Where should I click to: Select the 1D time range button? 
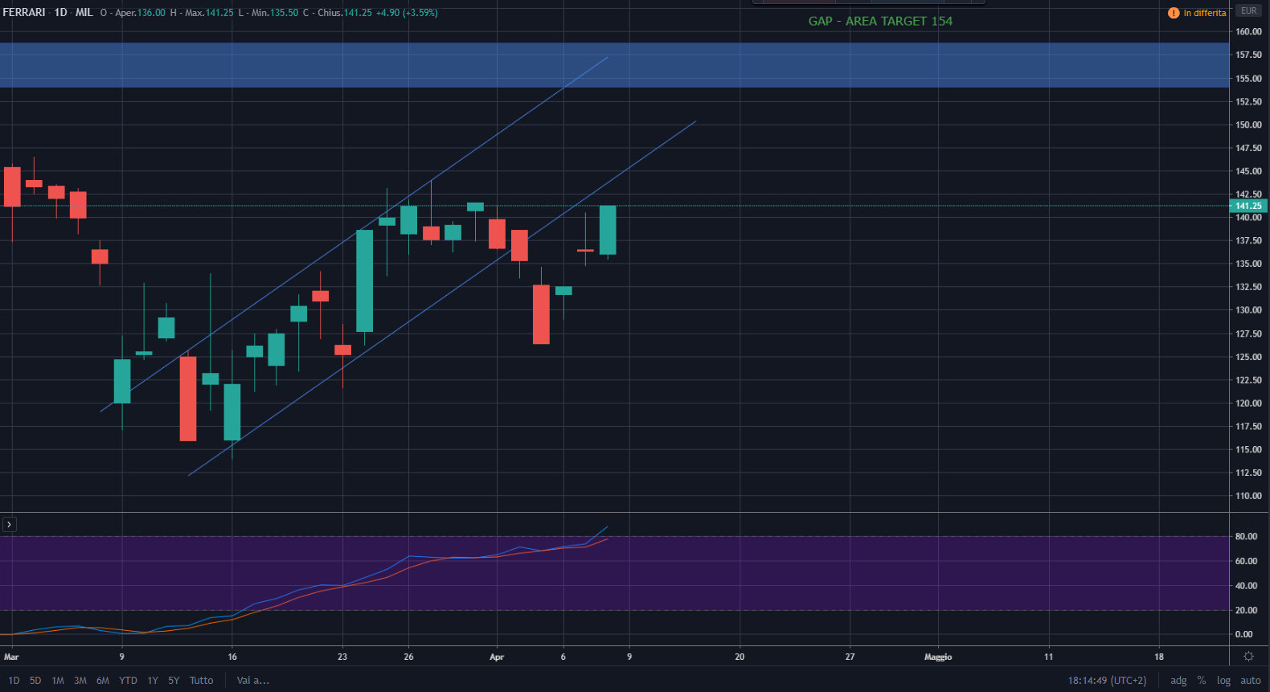(14, 681)
